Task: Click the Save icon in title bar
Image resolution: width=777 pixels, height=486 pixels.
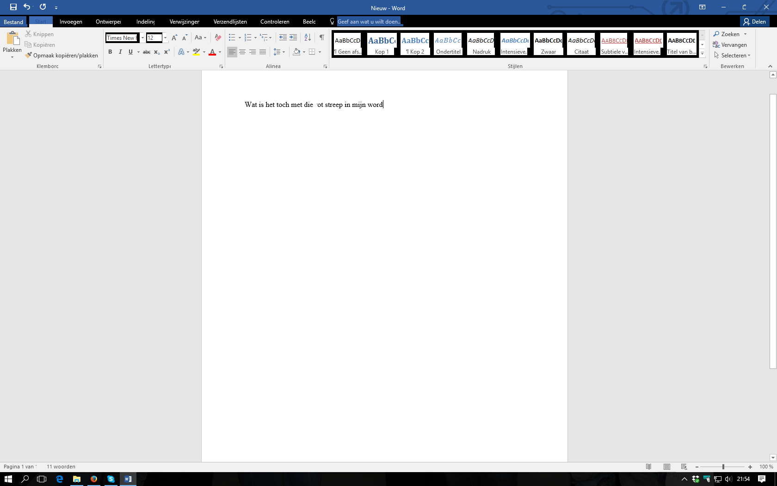Action: pos(13,7)
